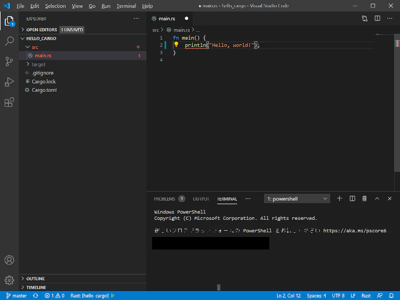Click the VS Code logo icon
Image resolution: width=400 pixels, height=300 pixels.
click(x=7, y=6)
